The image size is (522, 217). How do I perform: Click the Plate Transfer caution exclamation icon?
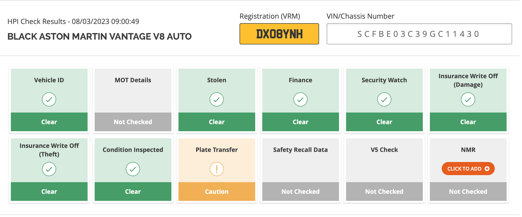coord(217,169)
